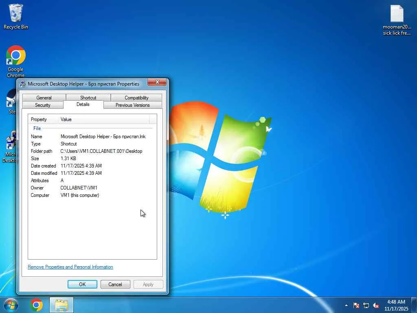
Task: Close the Properties dialog
Action: coord(157,82)
